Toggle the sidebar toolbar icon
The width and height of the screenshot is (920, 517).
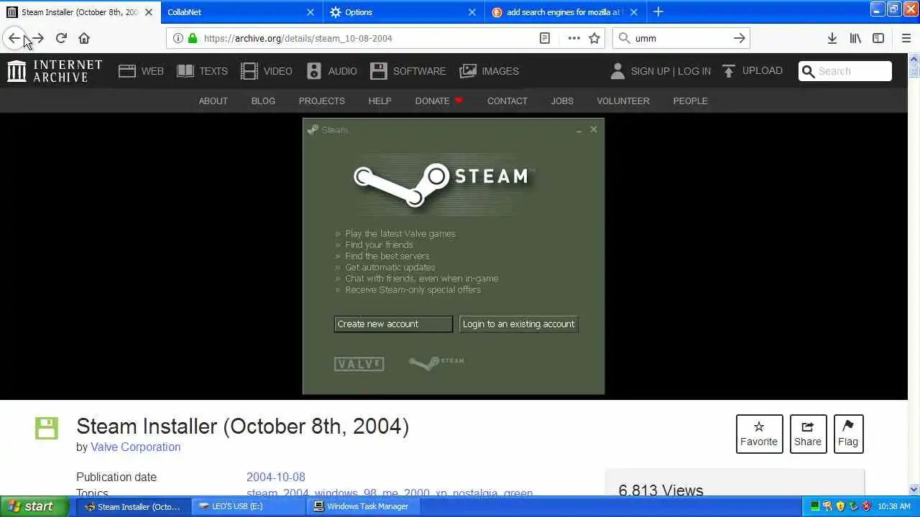coord(878,38)
